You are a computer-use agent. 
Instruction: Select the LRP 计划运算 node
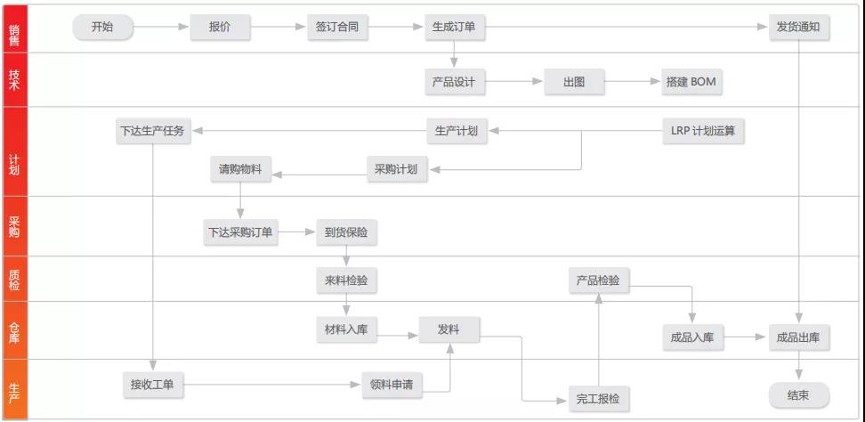tap(703, 131)
